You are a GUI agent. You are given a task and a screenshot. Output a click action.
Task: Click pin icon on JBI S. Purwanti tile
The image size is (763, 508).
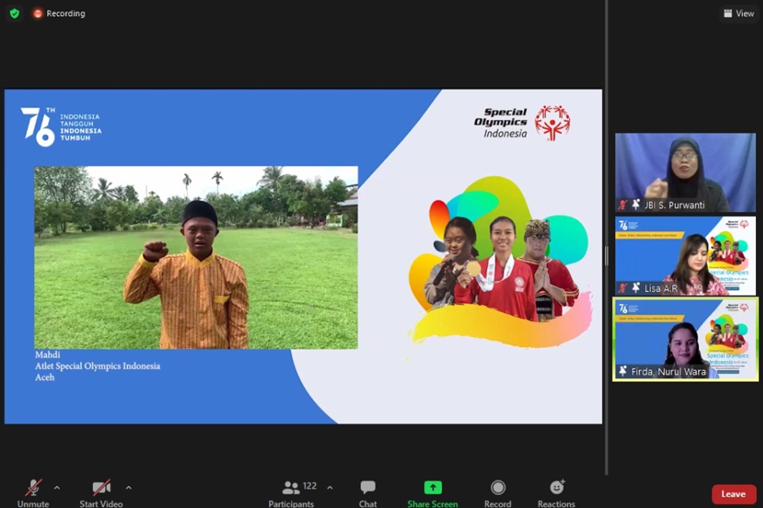pos(636,204)
